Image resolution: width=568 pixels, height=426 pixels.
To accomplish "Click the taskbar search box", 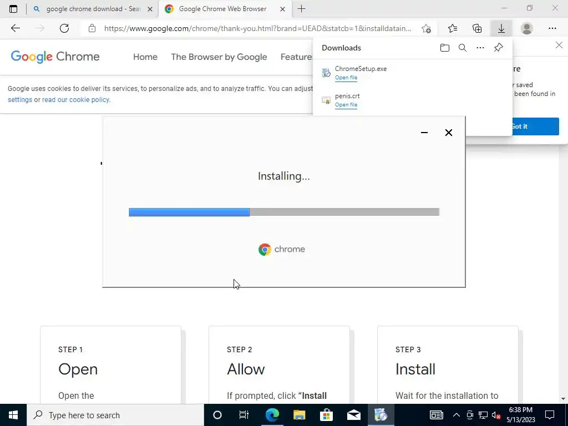I will click(x=115, y=415).
